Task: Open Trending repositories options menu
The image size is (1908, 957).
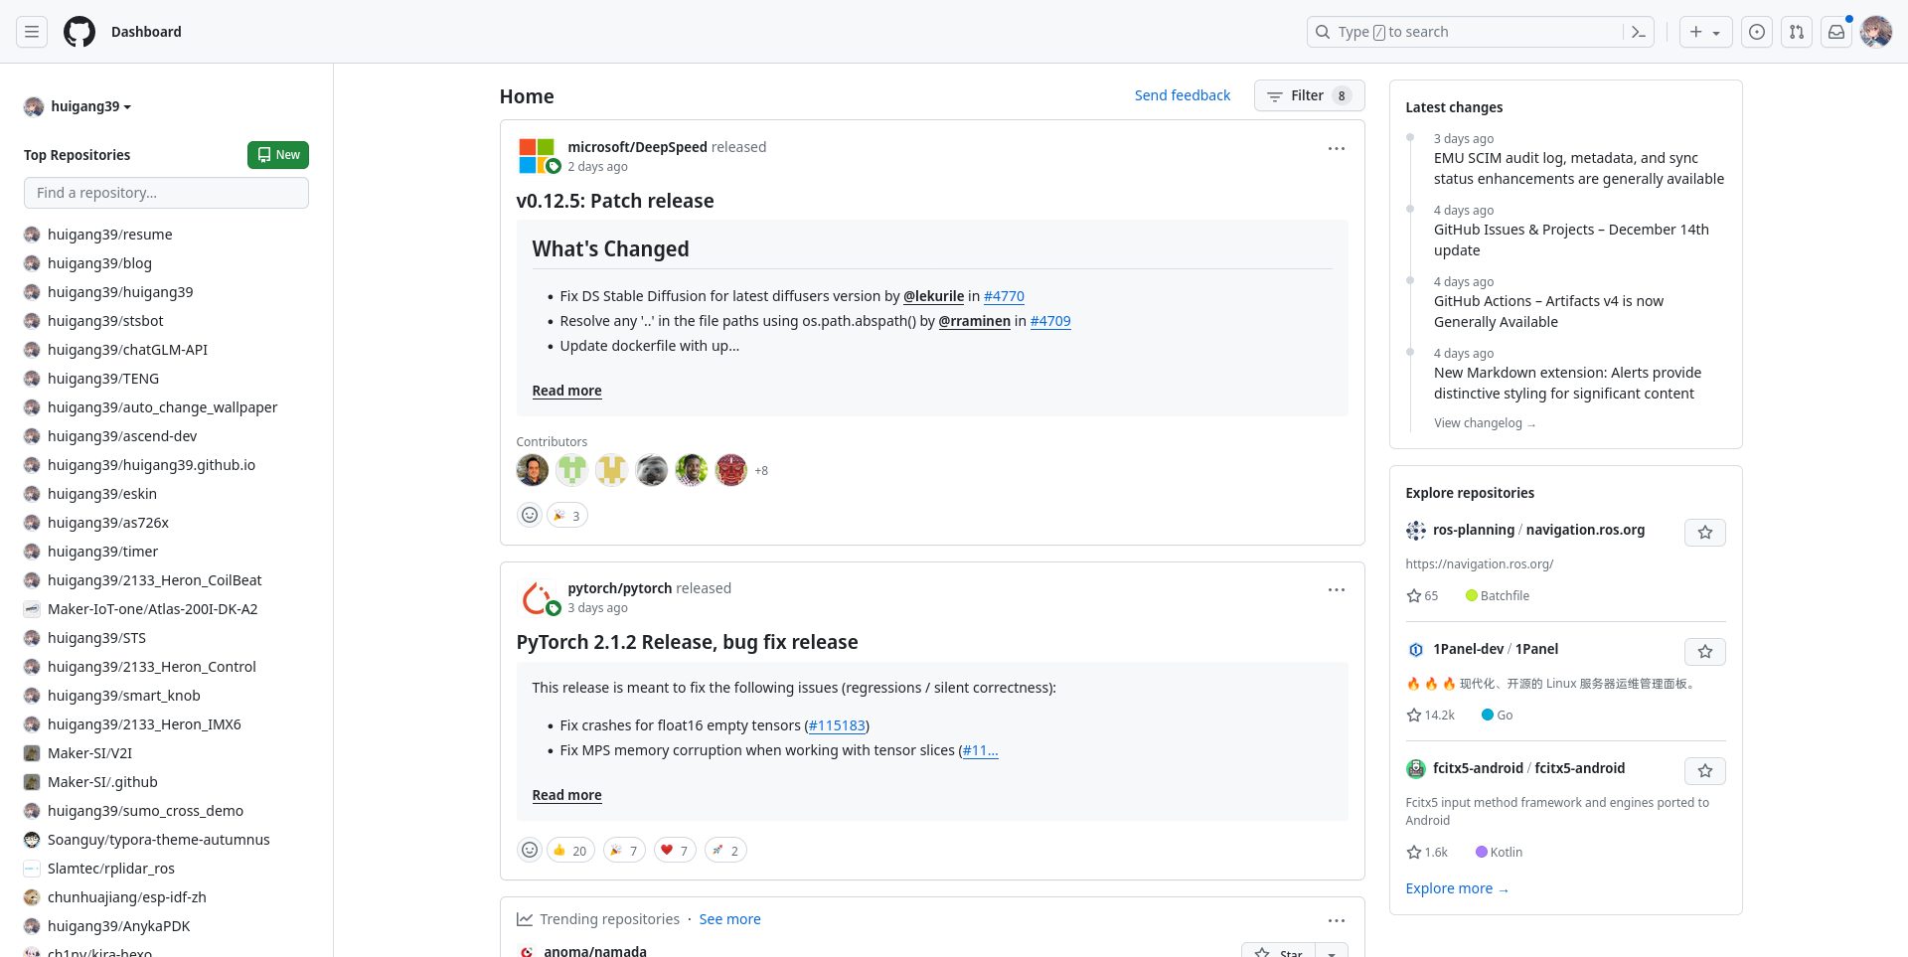Action: 1337,921
